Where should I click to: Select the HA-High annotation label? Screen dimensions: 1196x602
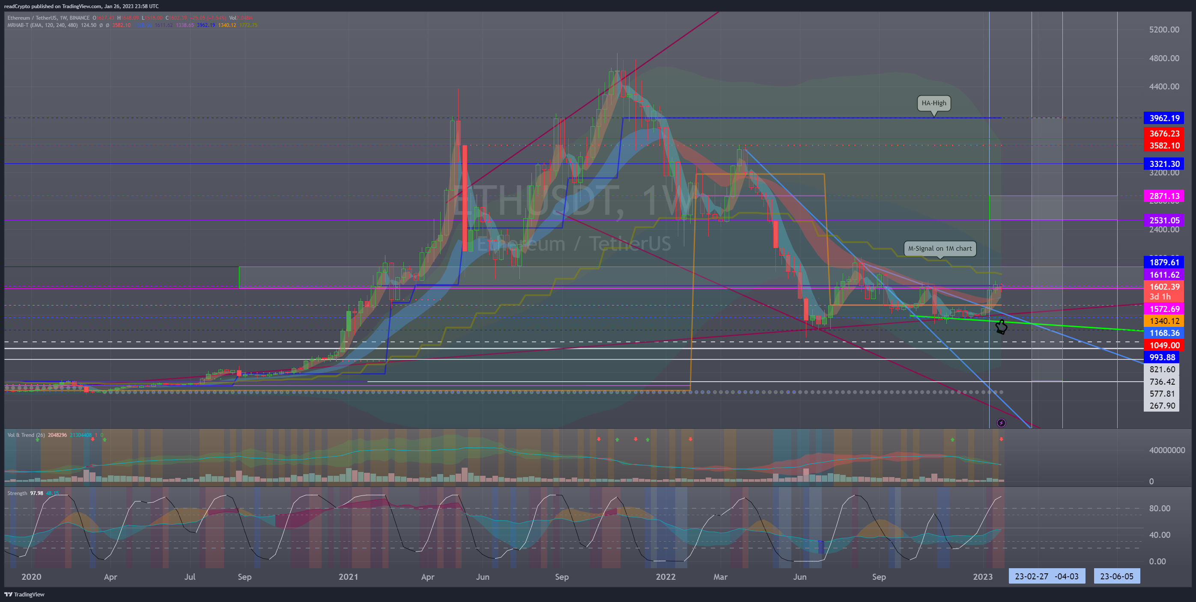pos(934,103)
